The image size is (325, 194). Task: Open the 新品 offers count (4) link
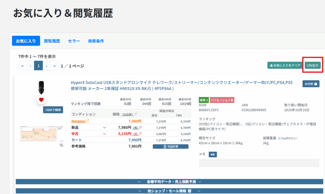coord(136,127)
